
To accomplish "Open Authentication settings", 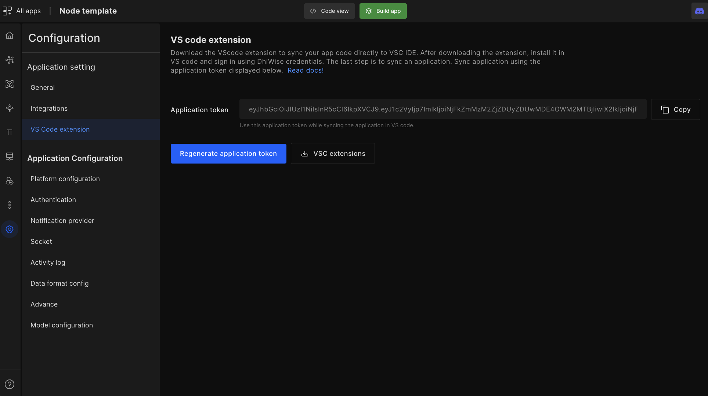I will pos(91,200).
